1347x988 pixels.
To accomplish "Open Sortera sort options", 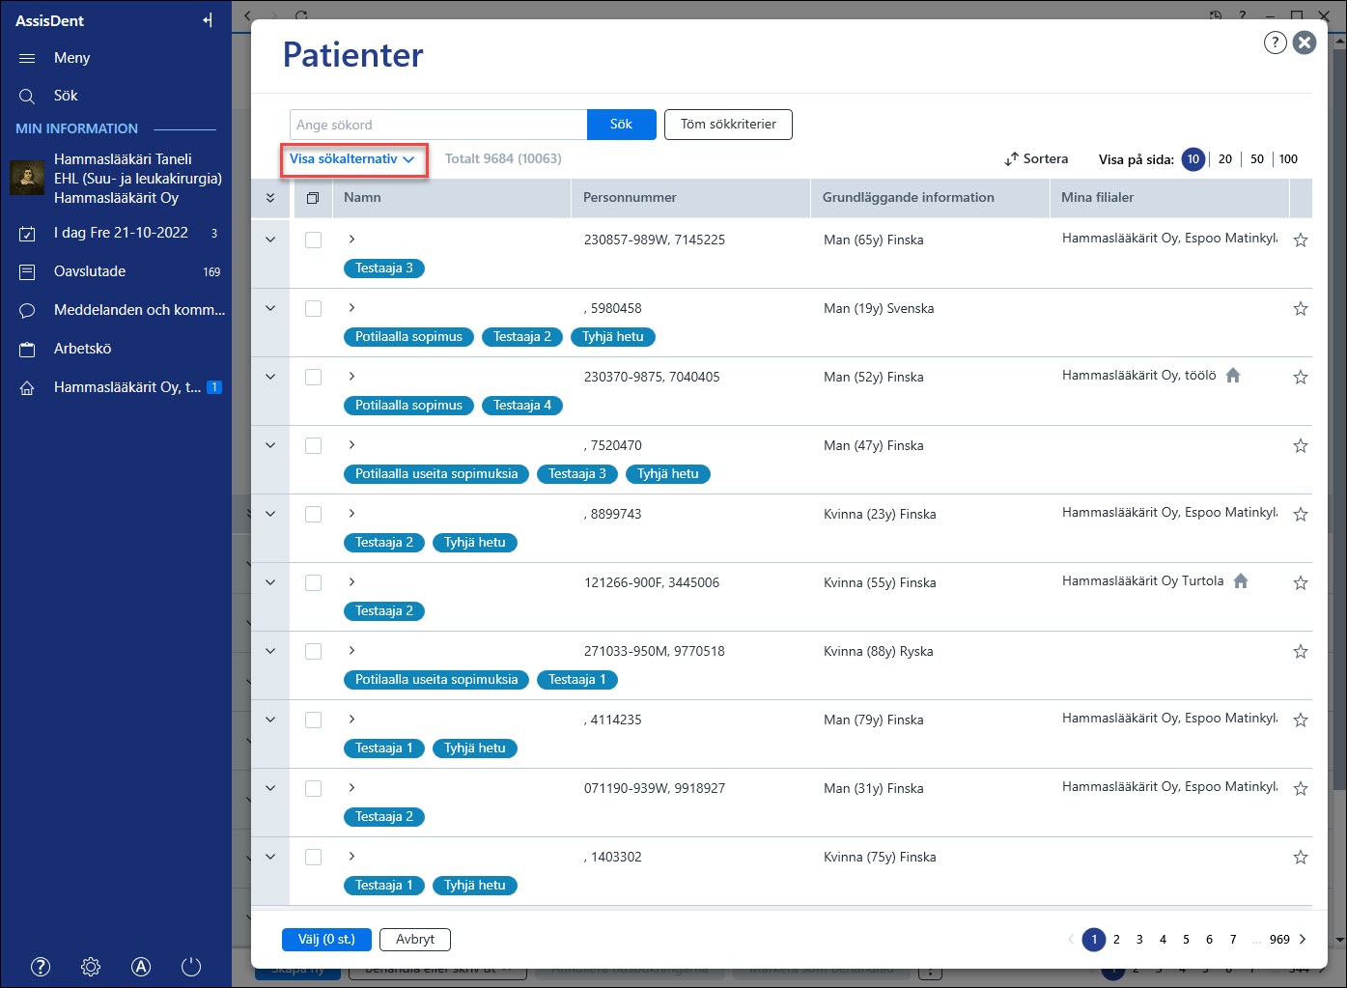I will pos(1036,158).
